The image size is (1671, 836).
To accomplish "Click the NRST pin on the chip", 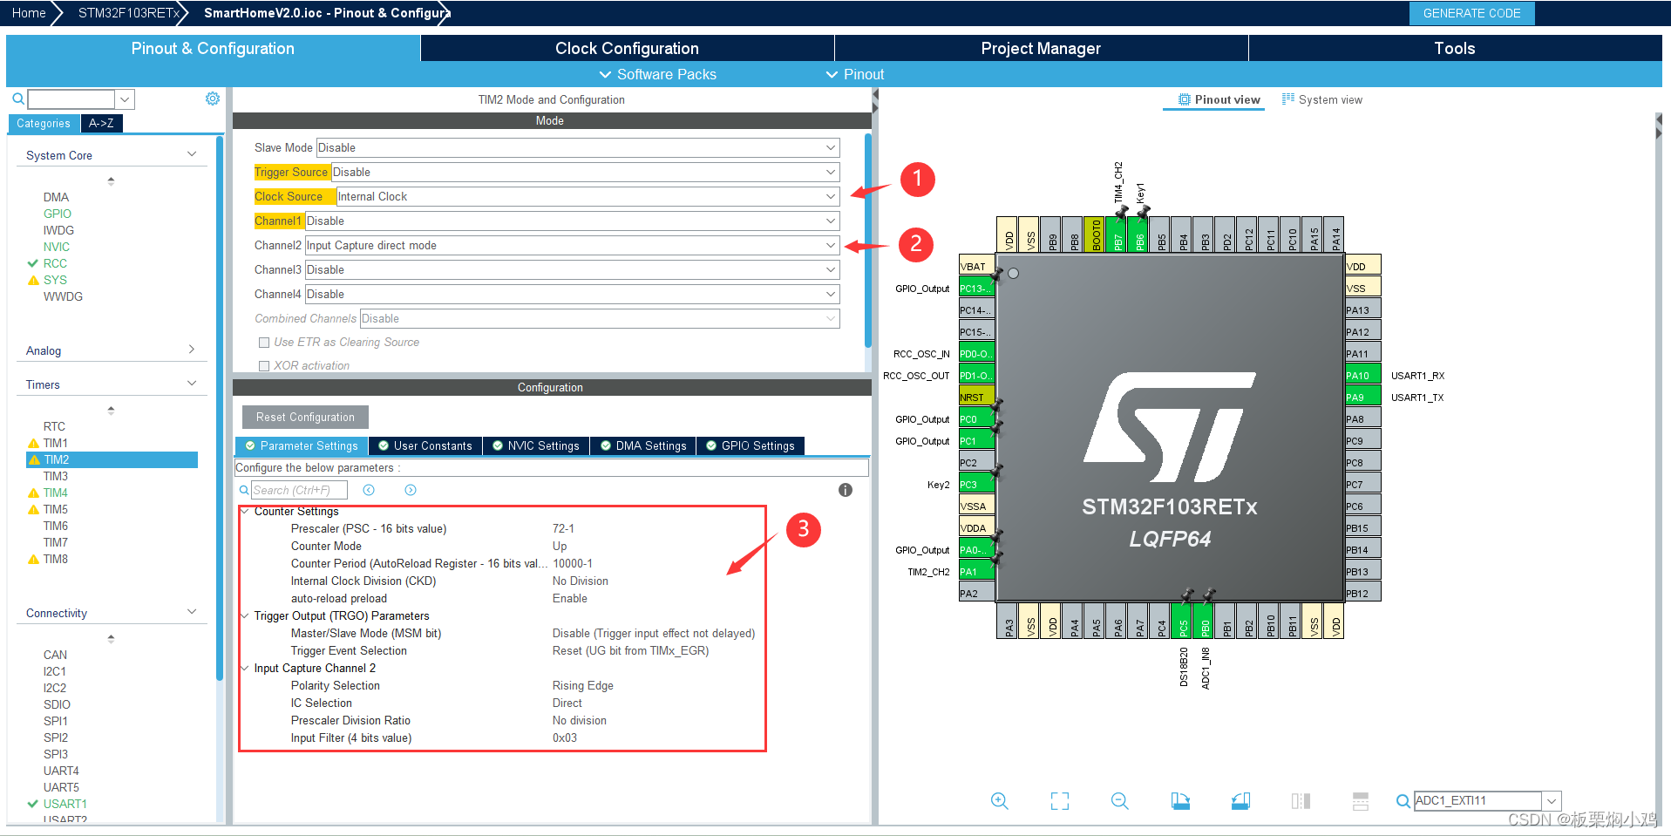I will point(977,398).
